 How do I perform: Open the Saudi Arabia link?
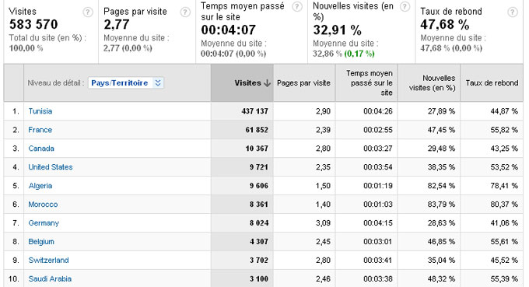click(x=50, y=279)
